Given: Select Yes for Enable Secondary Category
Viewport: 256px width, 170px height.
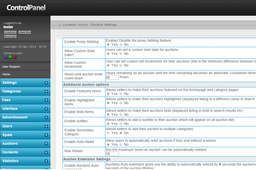Looking at the screenshot, I should click(x=108, y=133).
